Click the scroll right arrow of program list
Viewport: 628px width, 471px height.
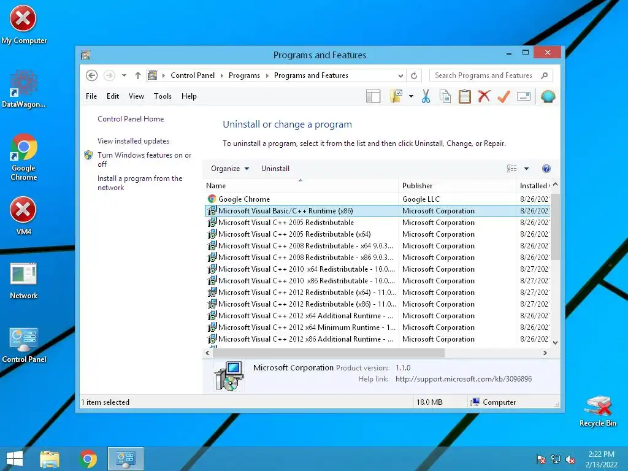point(545,353)
